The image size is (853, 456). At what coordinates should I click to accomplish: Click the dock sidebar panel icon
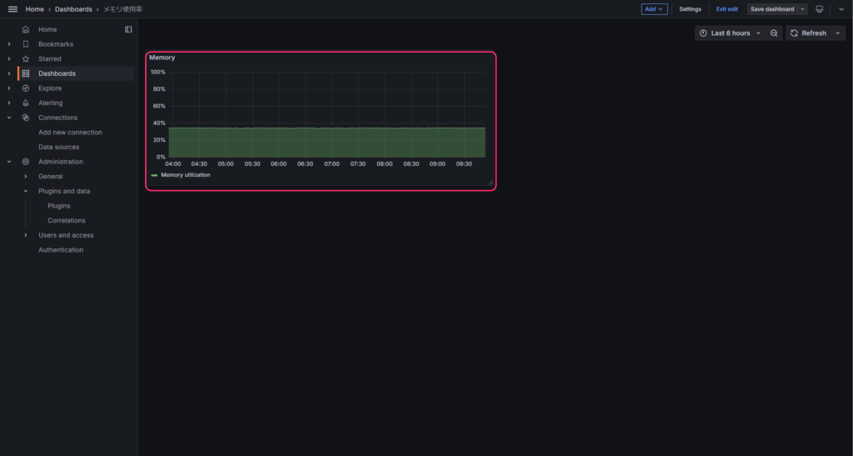pyautogui.click(x=128, y=29)
